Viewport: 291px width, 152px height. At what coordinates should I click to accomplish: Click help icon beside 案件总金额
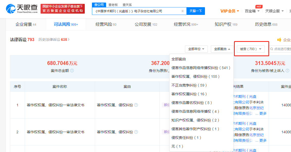pyautogui.click(x=72, y=71)
